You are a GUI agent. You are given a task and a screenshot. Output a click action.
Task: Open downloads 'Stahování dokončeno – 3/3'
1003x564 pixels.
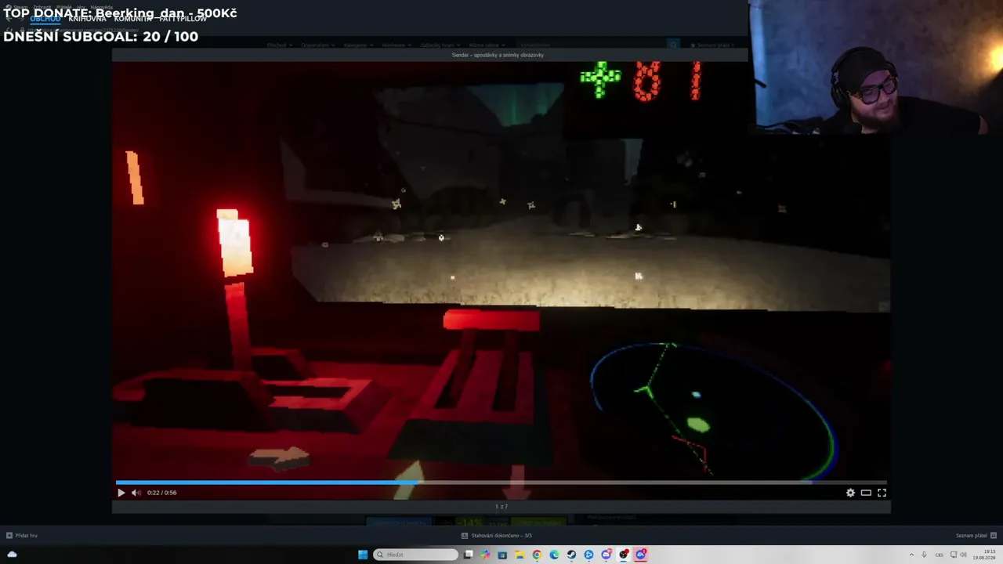point(497,536)
